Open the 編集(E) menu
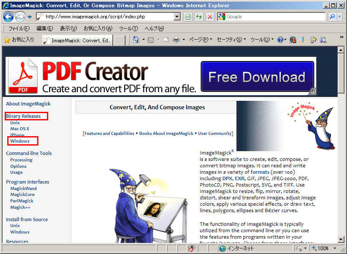Screen dimensions: 347x254 coord(45,28)
